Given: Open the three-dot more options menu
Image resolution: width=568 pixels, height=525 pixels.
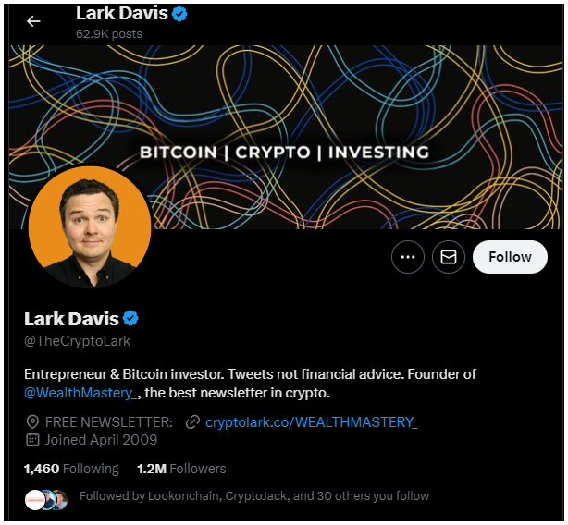Looking at the screenshot, I should click(408, 257).
